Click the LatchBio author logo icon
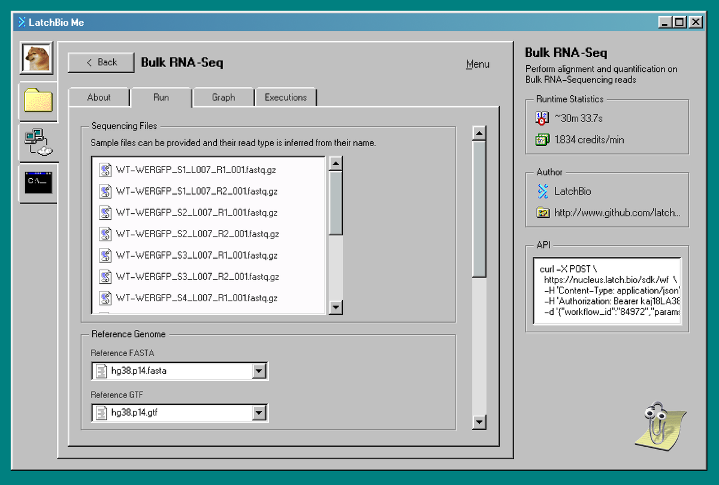The image size is (719, 485). point(542,191)
